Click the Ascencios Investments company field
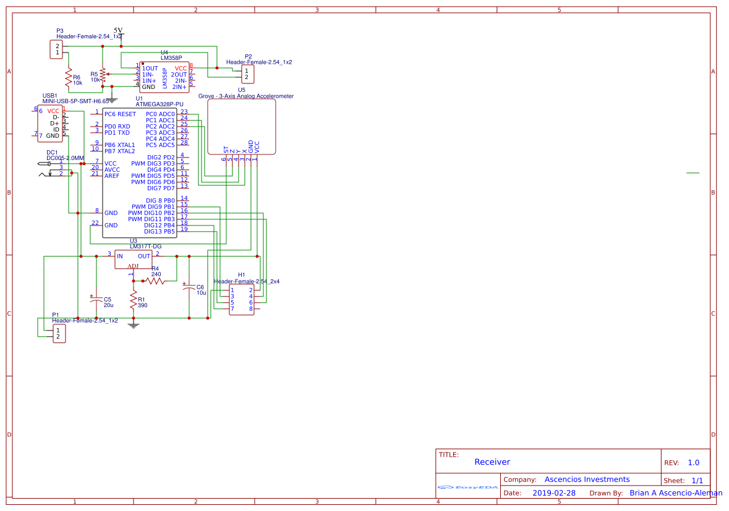Viewport: 729px width, 511px height. (586, 479)
